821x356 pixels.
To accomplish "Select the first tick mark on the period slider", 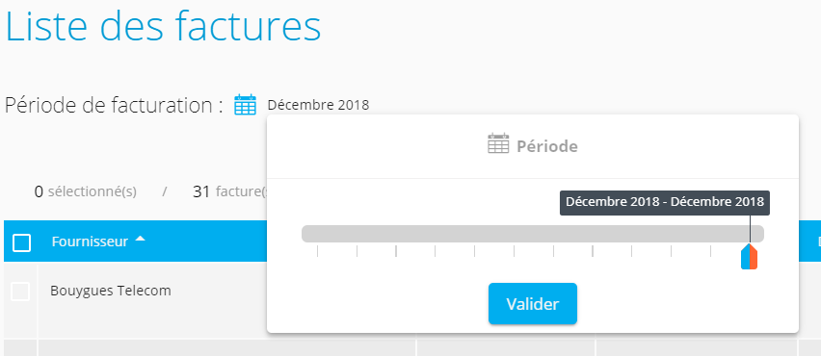I will pos(317,251).
